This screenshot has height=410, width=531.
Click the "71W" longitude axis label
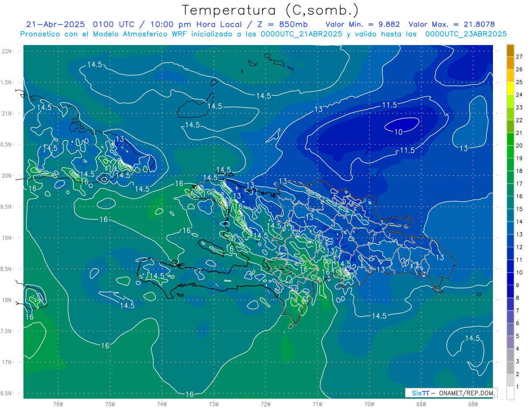pyautogui.click(x=317, y=403)
